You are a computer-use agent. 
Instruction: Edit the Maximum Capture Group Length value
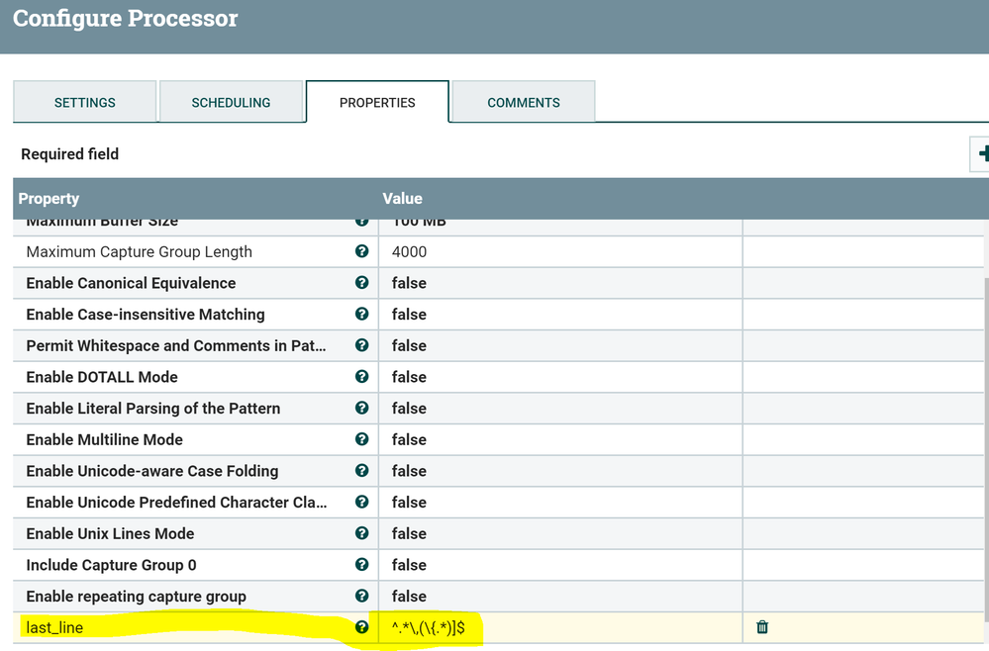click(559, 252)
